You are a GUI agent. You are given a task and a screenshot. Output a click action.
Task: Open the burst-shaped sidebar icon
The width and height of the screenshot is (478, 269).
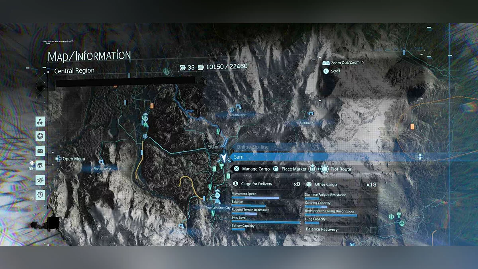40,180
